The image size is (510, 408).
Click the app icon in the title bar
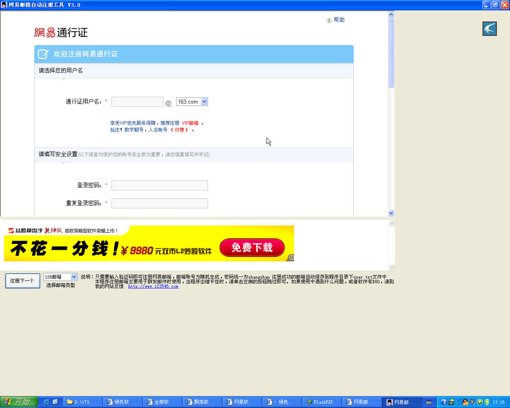(x=4, y=5)
